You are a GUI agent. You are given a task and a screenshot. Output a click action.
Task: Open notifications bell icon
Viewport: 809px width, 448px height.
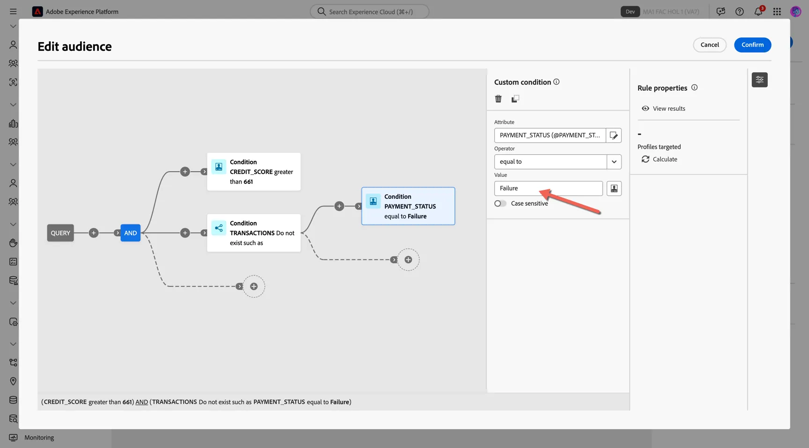click(x=758, y=12)
